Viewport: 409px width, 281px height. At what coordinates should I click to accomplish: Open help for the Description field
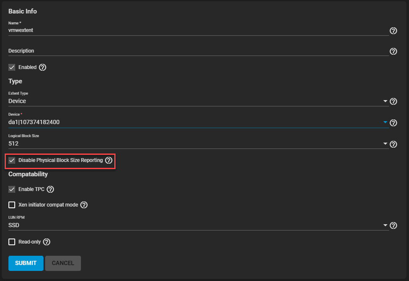coord(393,51)
